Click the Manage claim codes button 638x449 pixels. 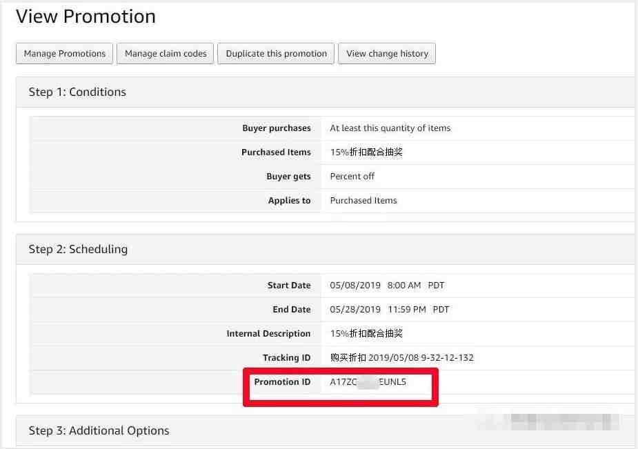[x=166, y=54]
